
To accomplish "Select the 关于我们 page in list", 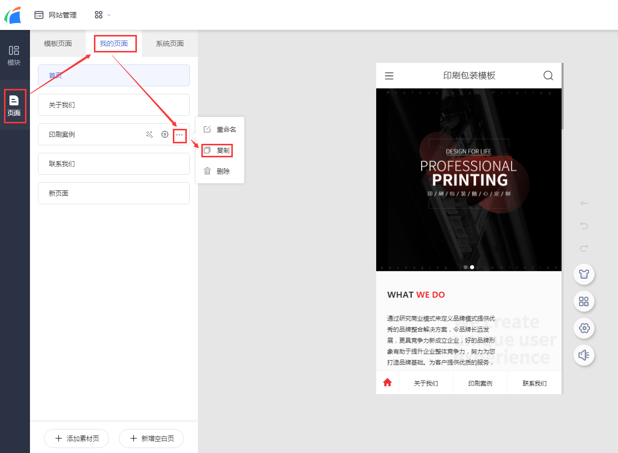I will click(x=114, y=105).
